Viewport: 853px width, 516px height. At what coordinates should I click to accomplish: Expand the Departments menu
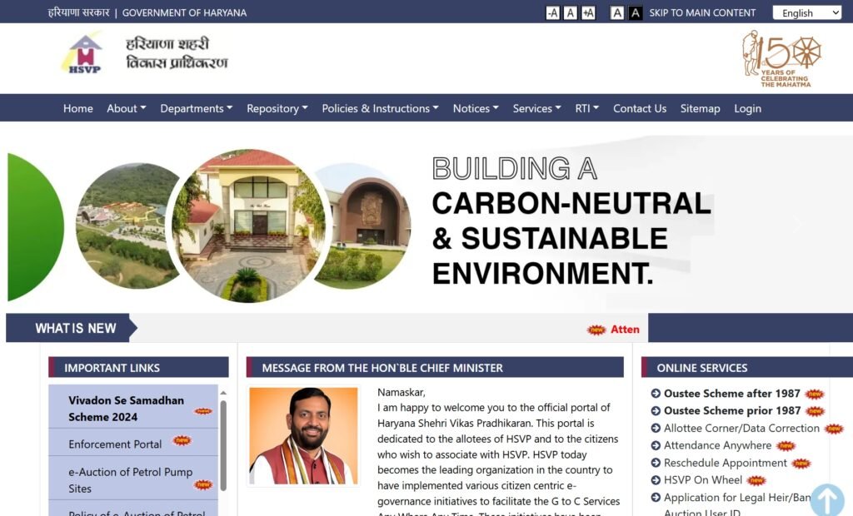(197, 109)
